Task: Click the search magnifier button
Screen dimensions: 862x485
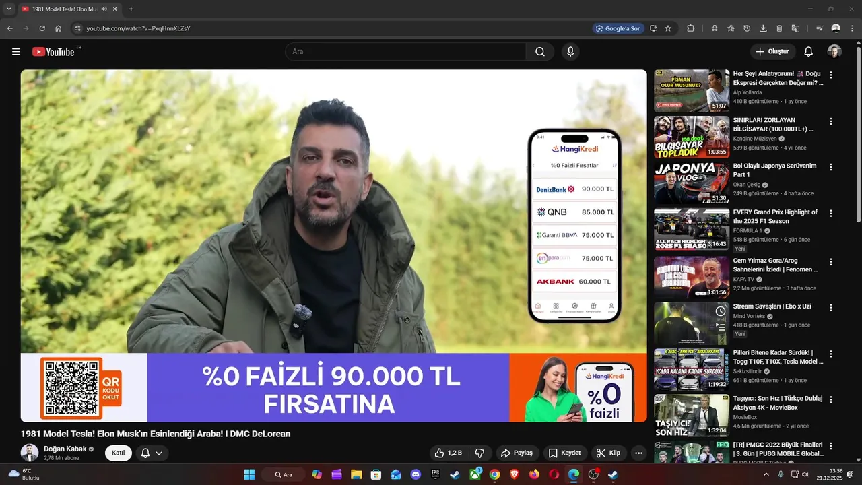Action: click(x=540, y=52)
